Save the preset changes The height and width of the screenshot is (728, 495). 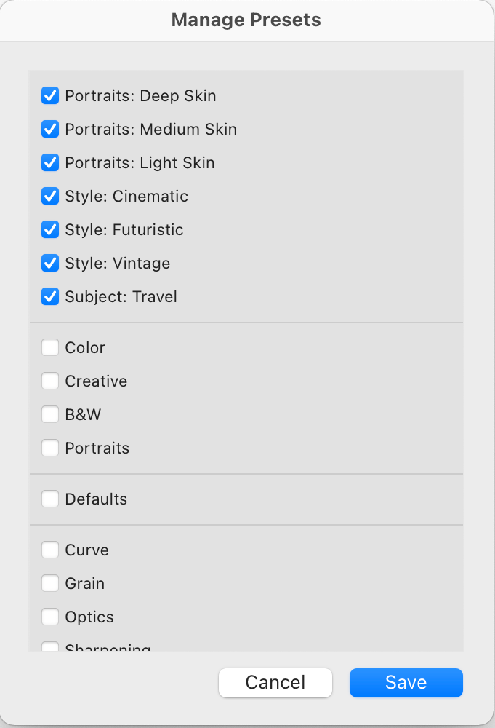pos(406,683)
